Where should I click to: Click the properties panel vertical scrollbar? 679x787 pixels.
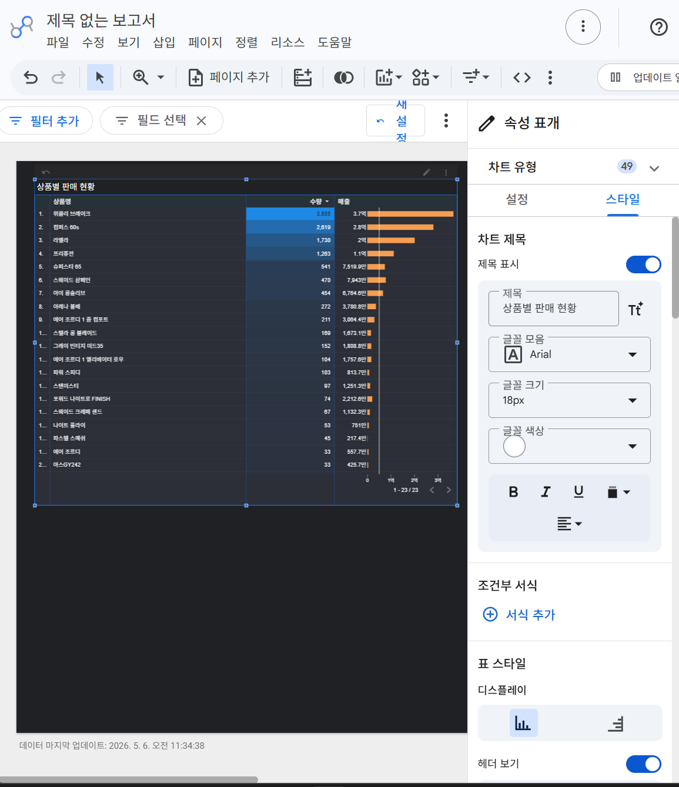coord(675,268)
